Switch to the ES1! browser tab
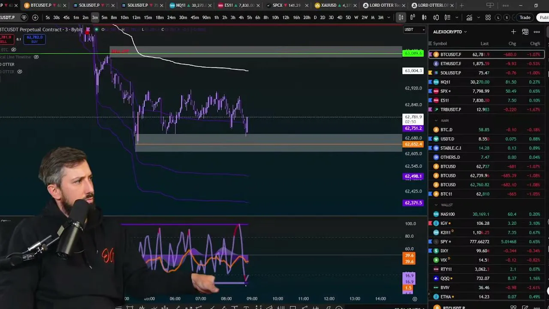549x309 pixels. point(239,6)
